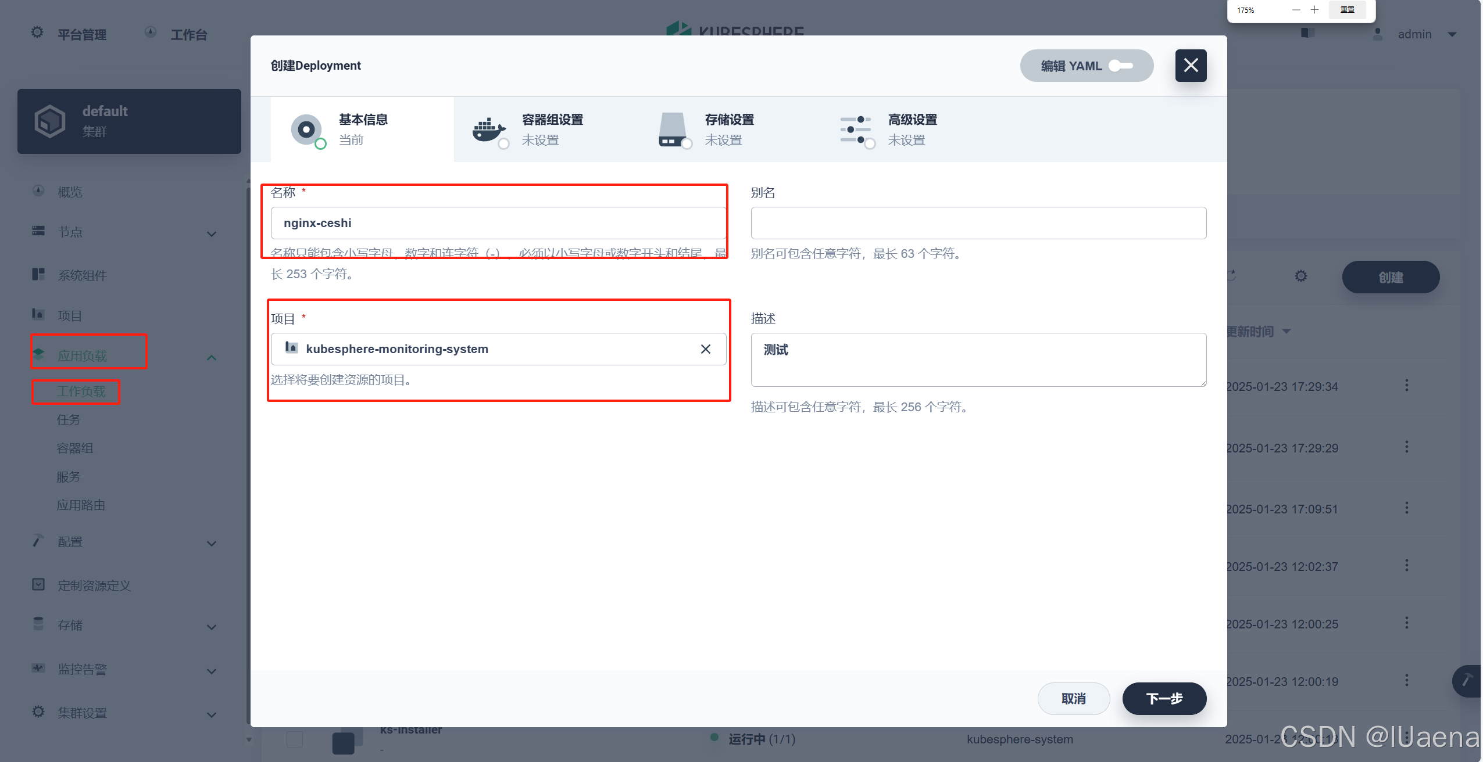
Task: Open row menu for 2025-01-23 17:09:51
Action: point(1407,508)
